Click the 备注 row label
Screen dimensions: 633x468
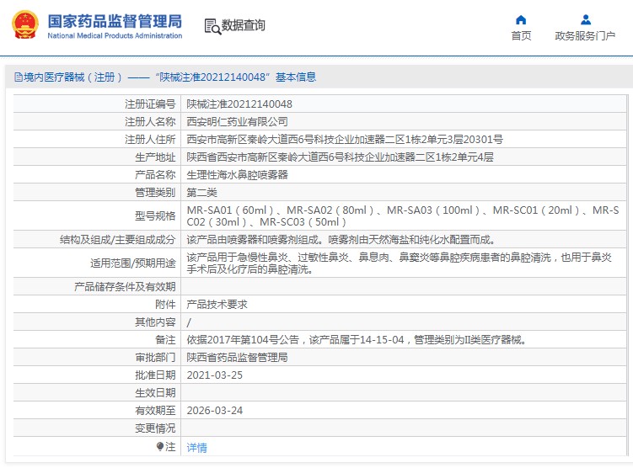165,340
